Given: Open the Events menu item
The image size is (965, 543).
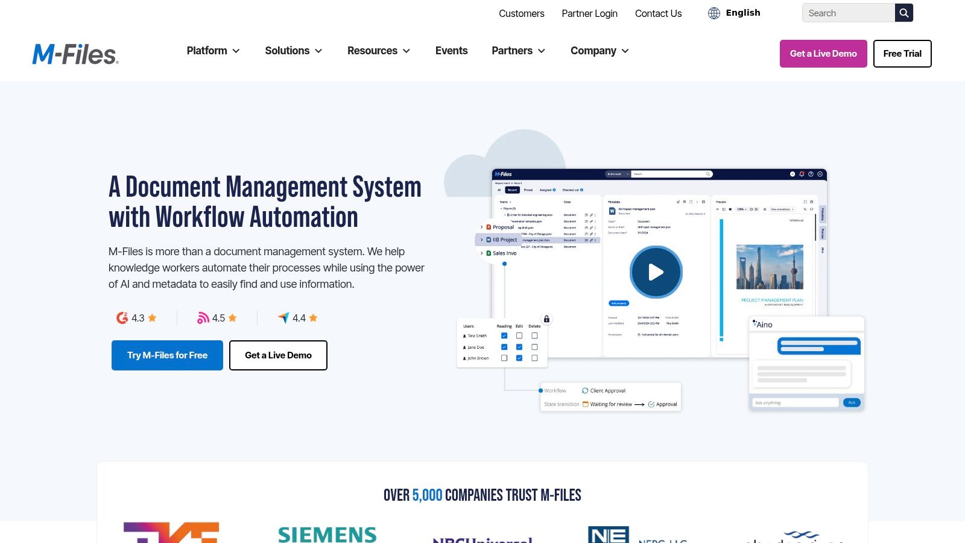Looking at the screenshot, I should [451, 51].
